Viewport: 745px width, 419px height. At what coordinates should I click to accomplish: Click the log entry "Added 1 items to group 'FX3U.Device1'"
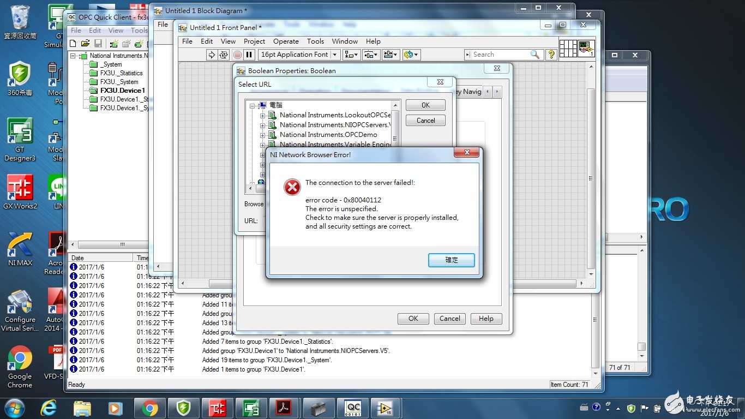254,369
